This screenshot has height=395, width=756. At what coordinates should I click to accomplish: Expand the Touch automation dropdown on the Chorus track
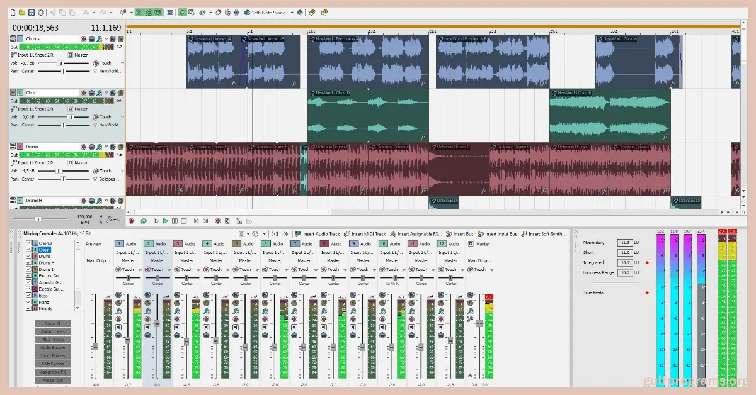tap(122, 63)
